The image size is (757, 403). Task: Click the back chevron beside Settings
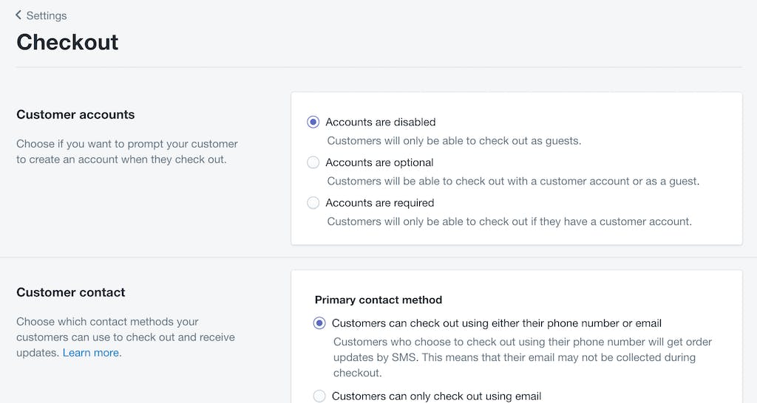point(18,15)
